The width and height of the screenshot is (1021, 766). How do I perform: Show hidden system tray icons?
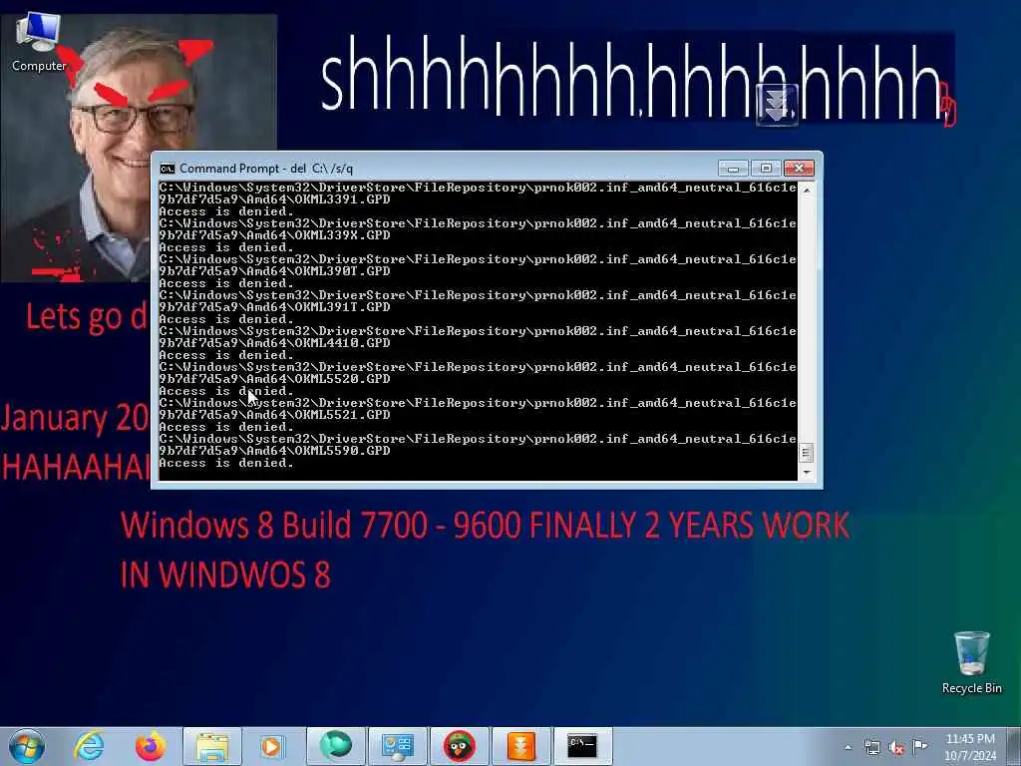[x=848, y=747]
